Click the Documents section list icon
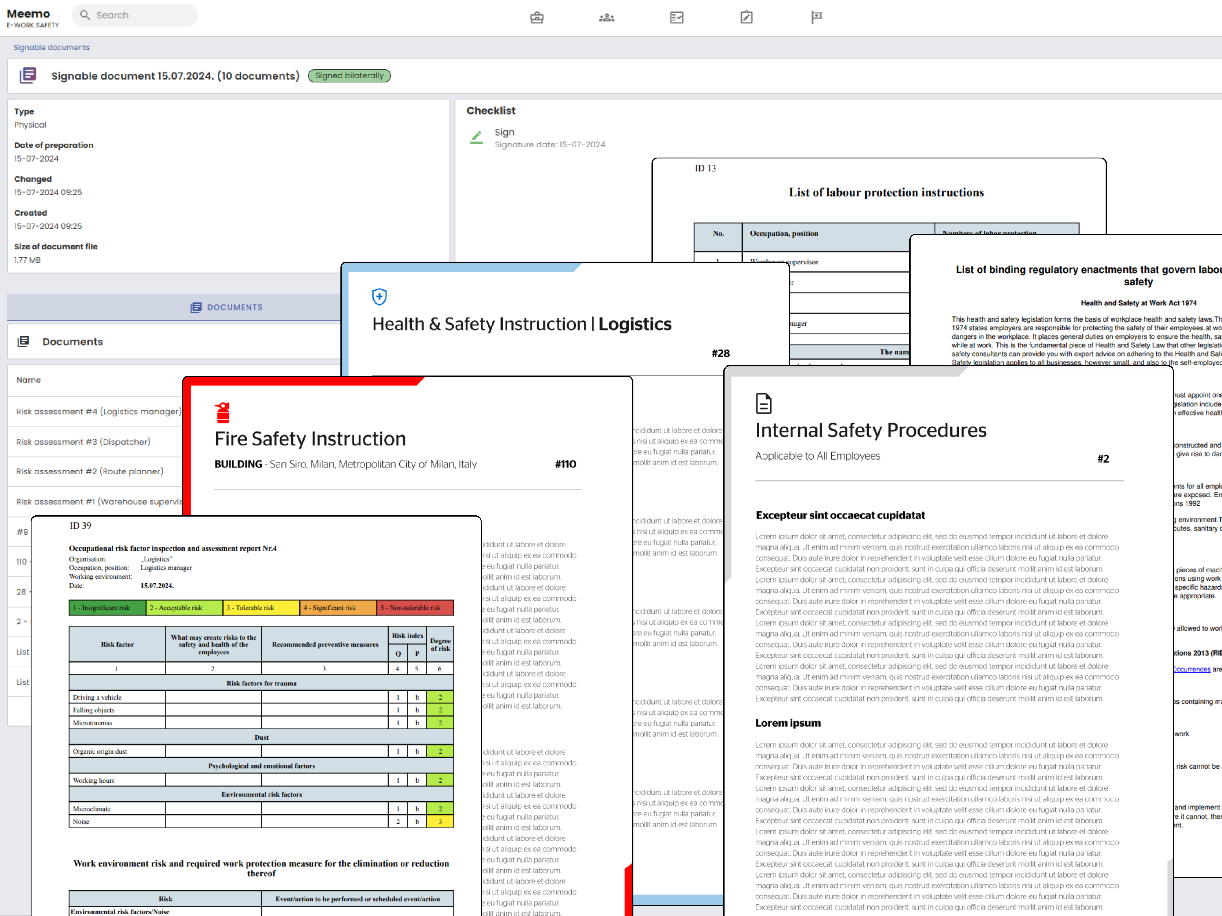This screenshot has width=1222, height=916. [23, 342]
